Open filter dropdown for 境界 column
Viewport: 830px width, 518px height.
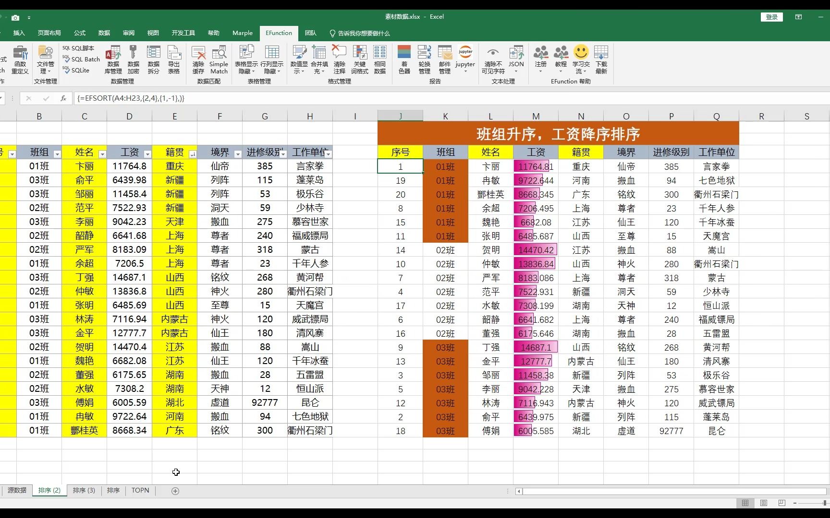[x=238, y=154]
